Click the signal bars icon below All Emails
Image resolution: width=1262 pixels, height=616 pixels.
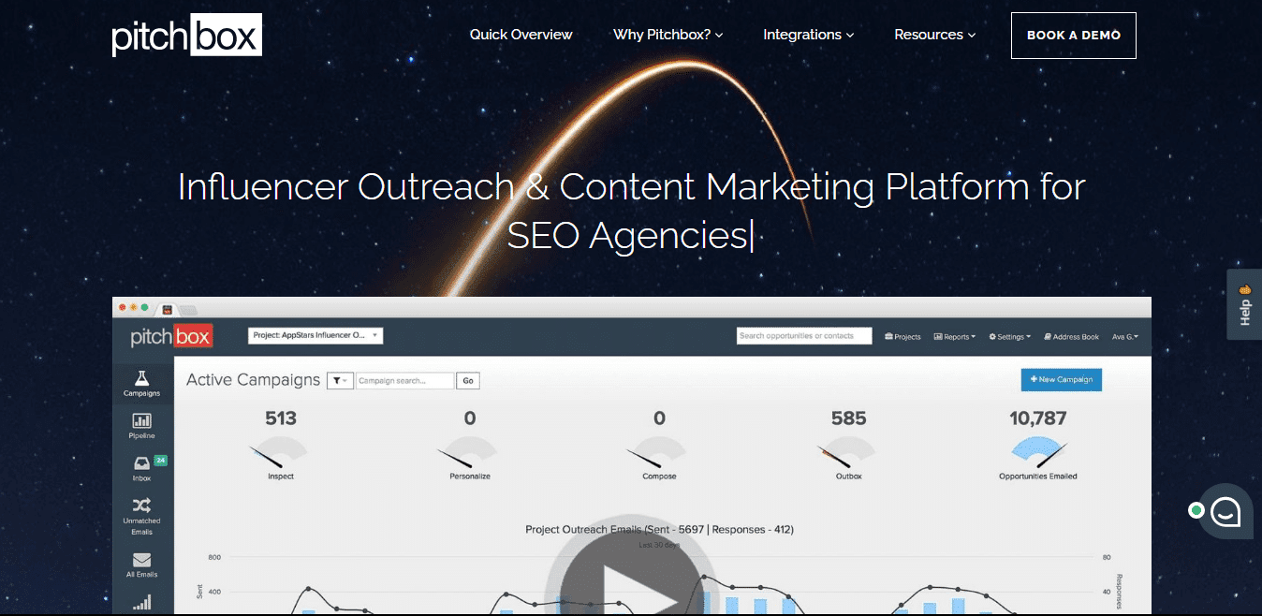pos(142,603)
